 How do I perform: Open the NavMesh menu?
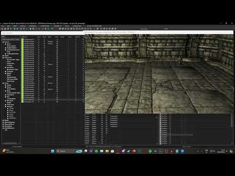coord(33,26)
